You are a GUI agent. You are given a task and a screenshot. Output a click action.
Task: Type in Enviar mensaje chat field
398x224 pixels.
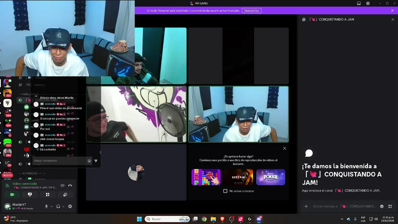344,206
